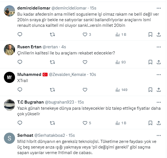Open Serhoat's profile name link

coord(25,135)
